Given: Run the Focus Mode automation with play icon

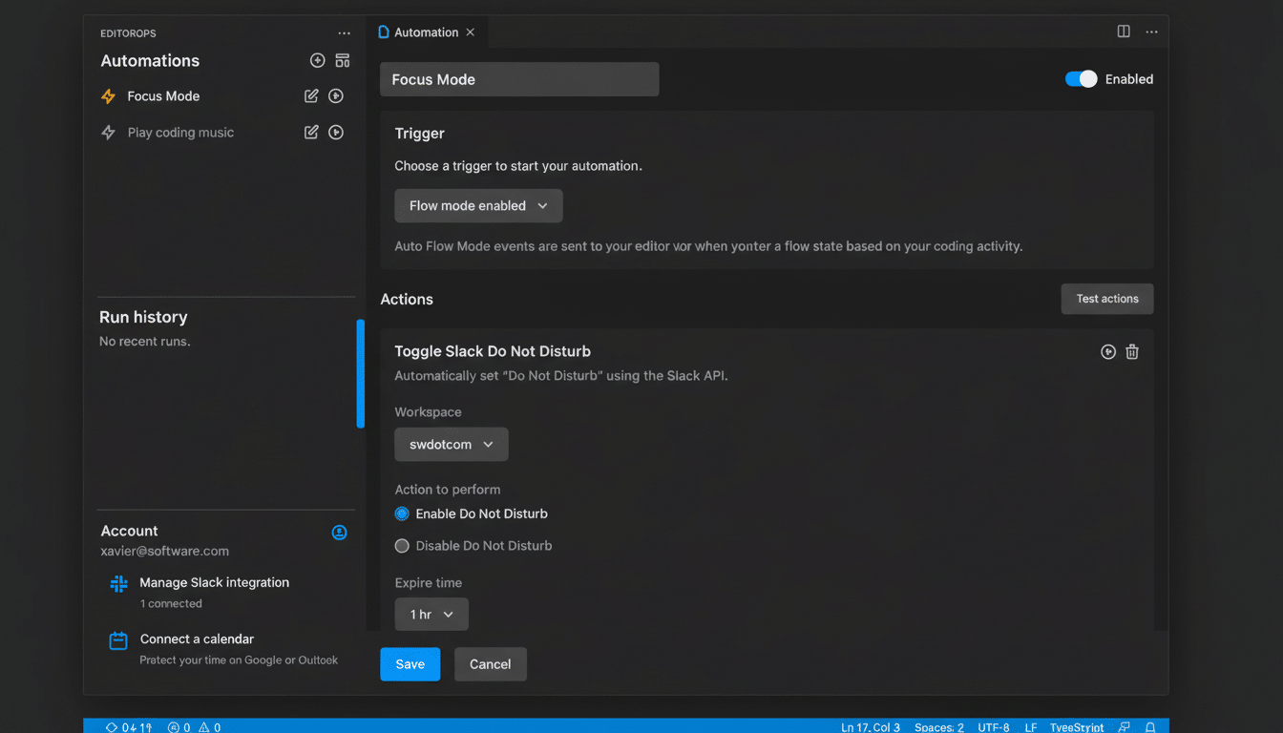Looking at the screenshot, I should pyautogui.click(x=335, y=95).
